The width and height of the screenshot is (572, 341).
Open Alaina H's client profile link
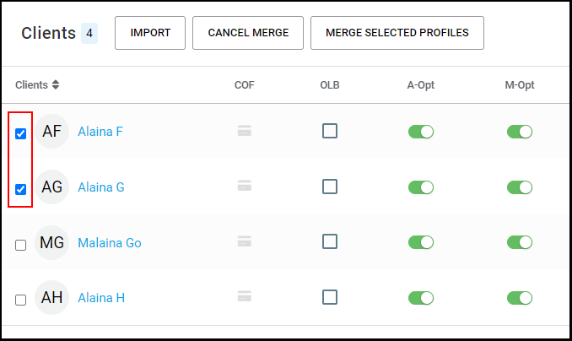[101, 298]
